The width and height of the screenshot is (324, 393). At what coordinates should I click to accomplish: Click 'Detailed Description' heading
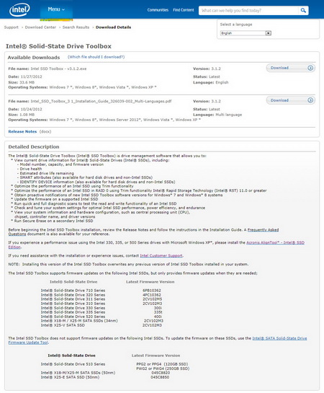tap(34, 147)
